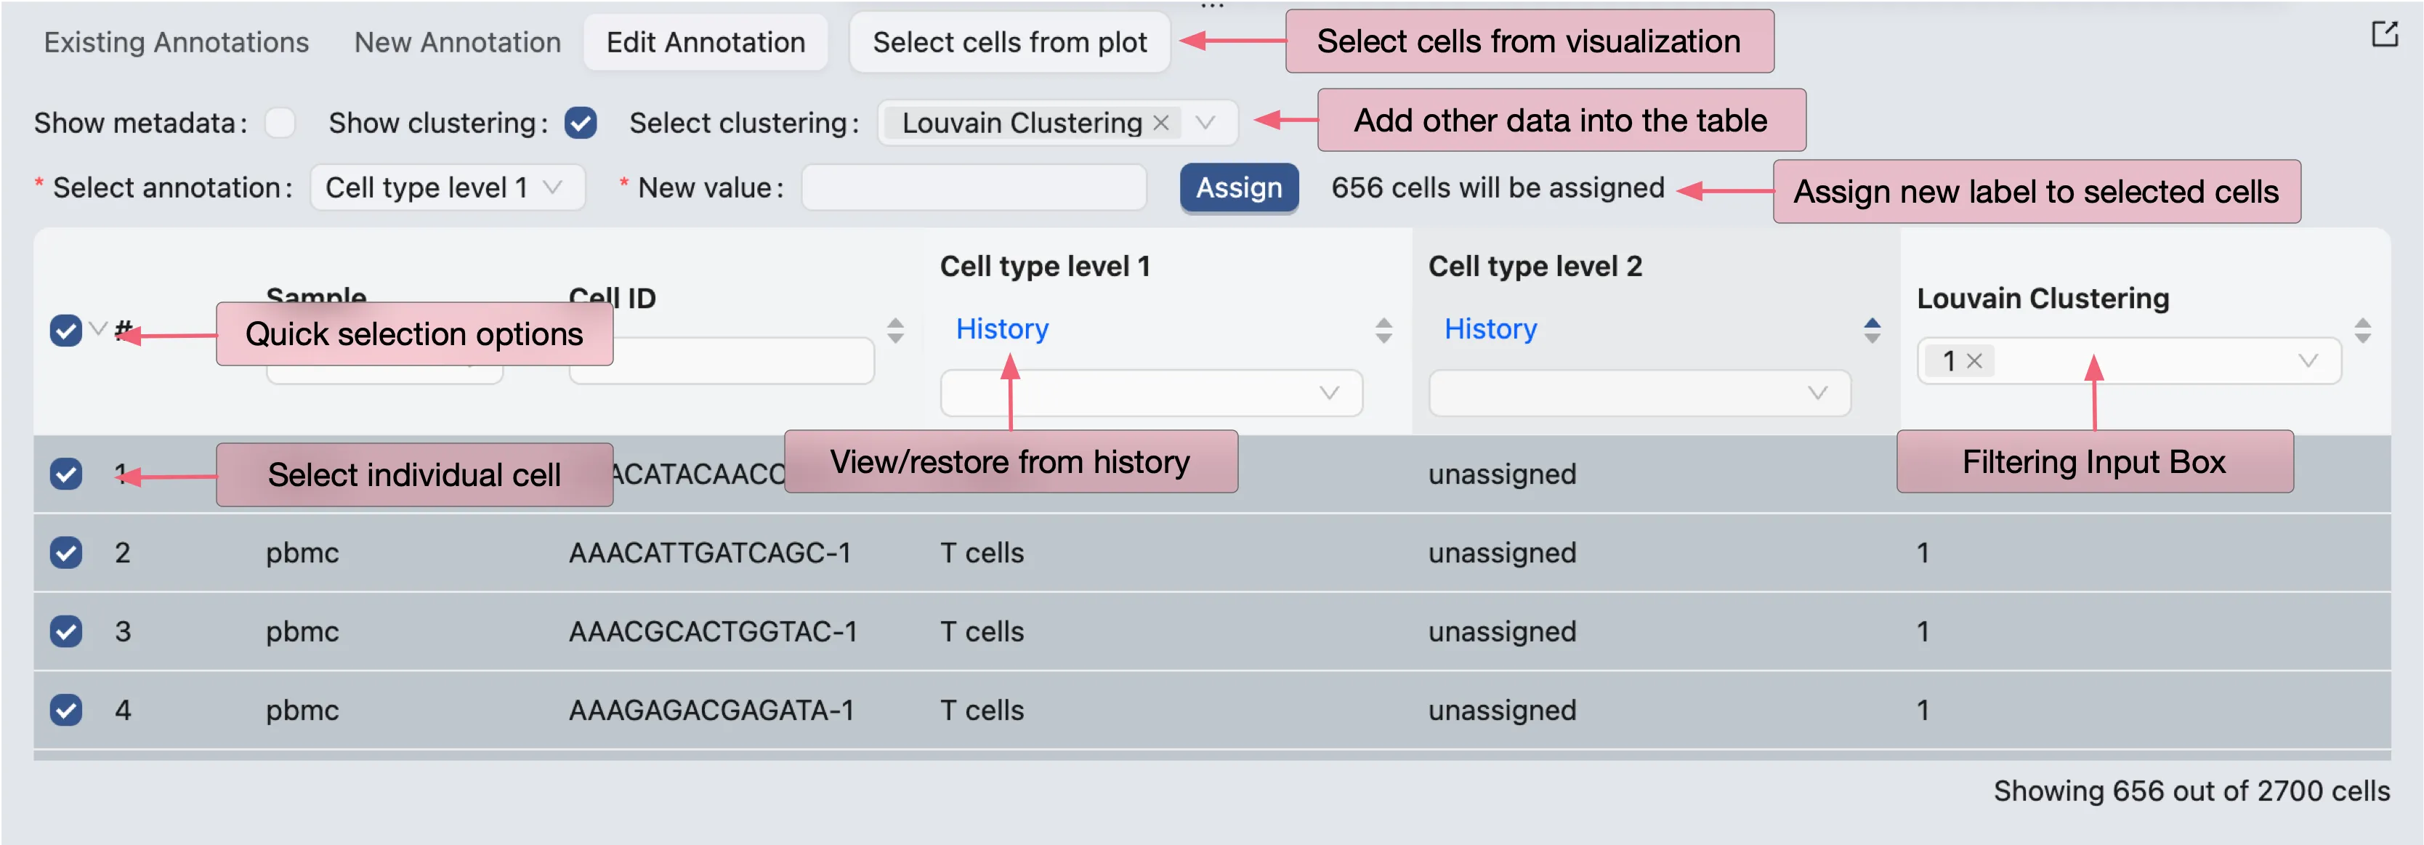
Task: Switch to Existing Annotations tab
Action: (176, 42)
